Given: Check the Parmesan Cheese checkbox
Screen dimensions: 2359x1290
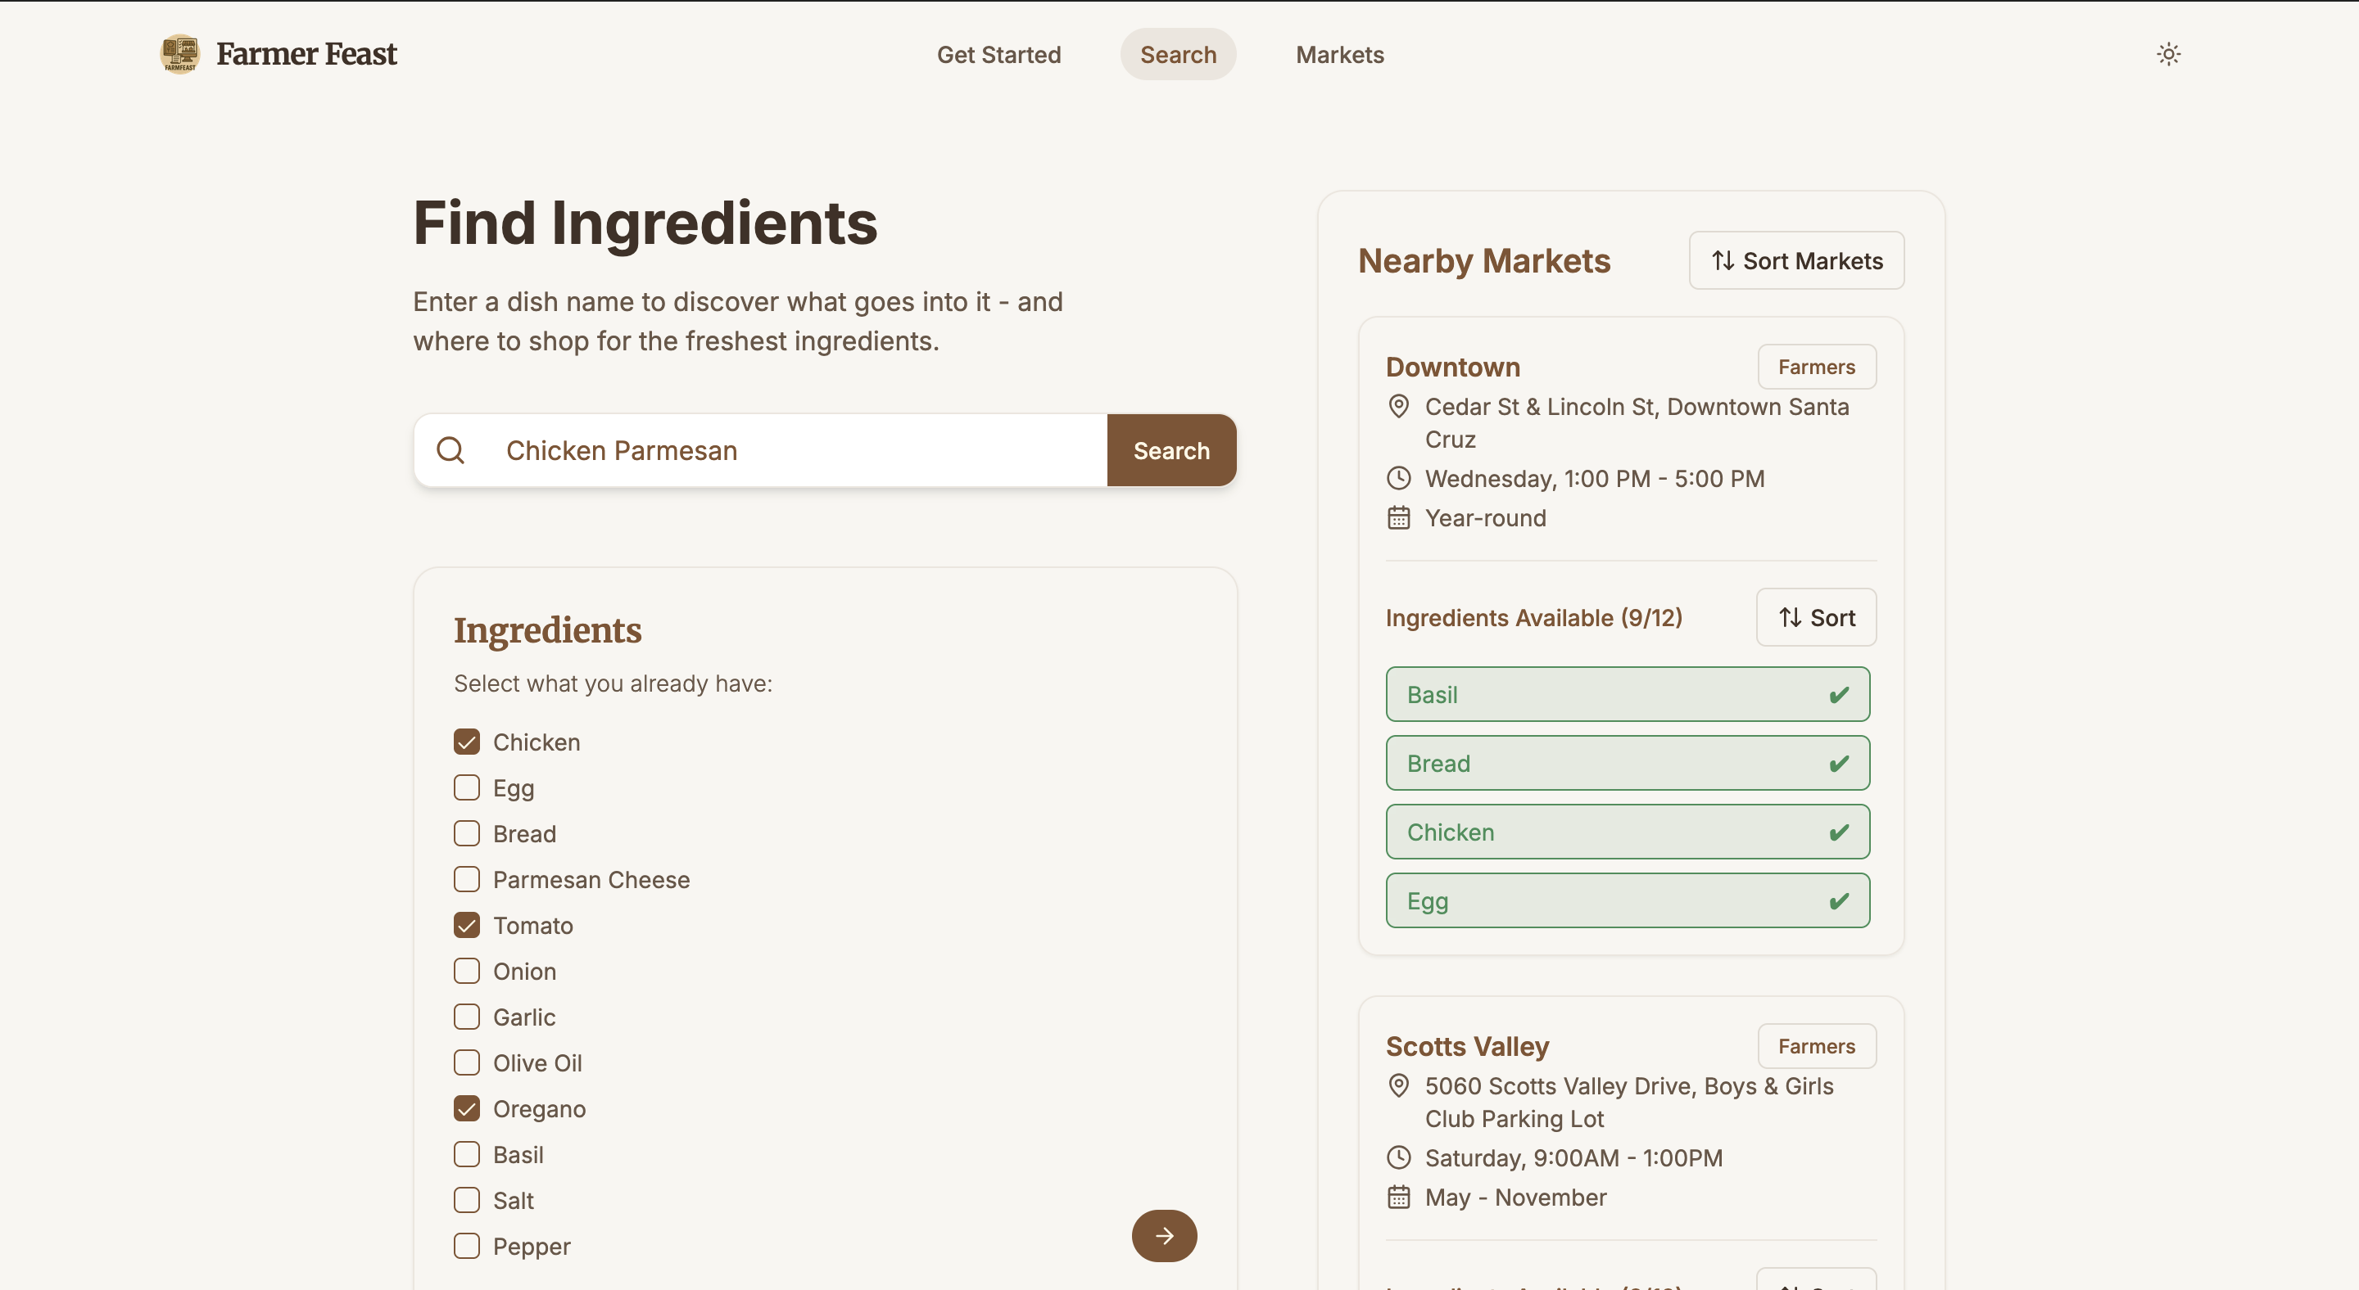Looking at the screenshot, I should tap(467, 879).
